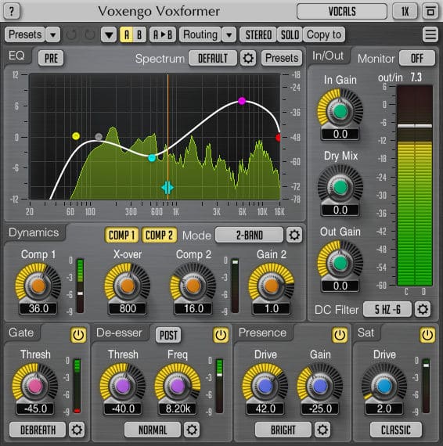This screenshot has width=443, height=446.
Task: Click the Comp 1 knob
Action: [x=38, y=286]
